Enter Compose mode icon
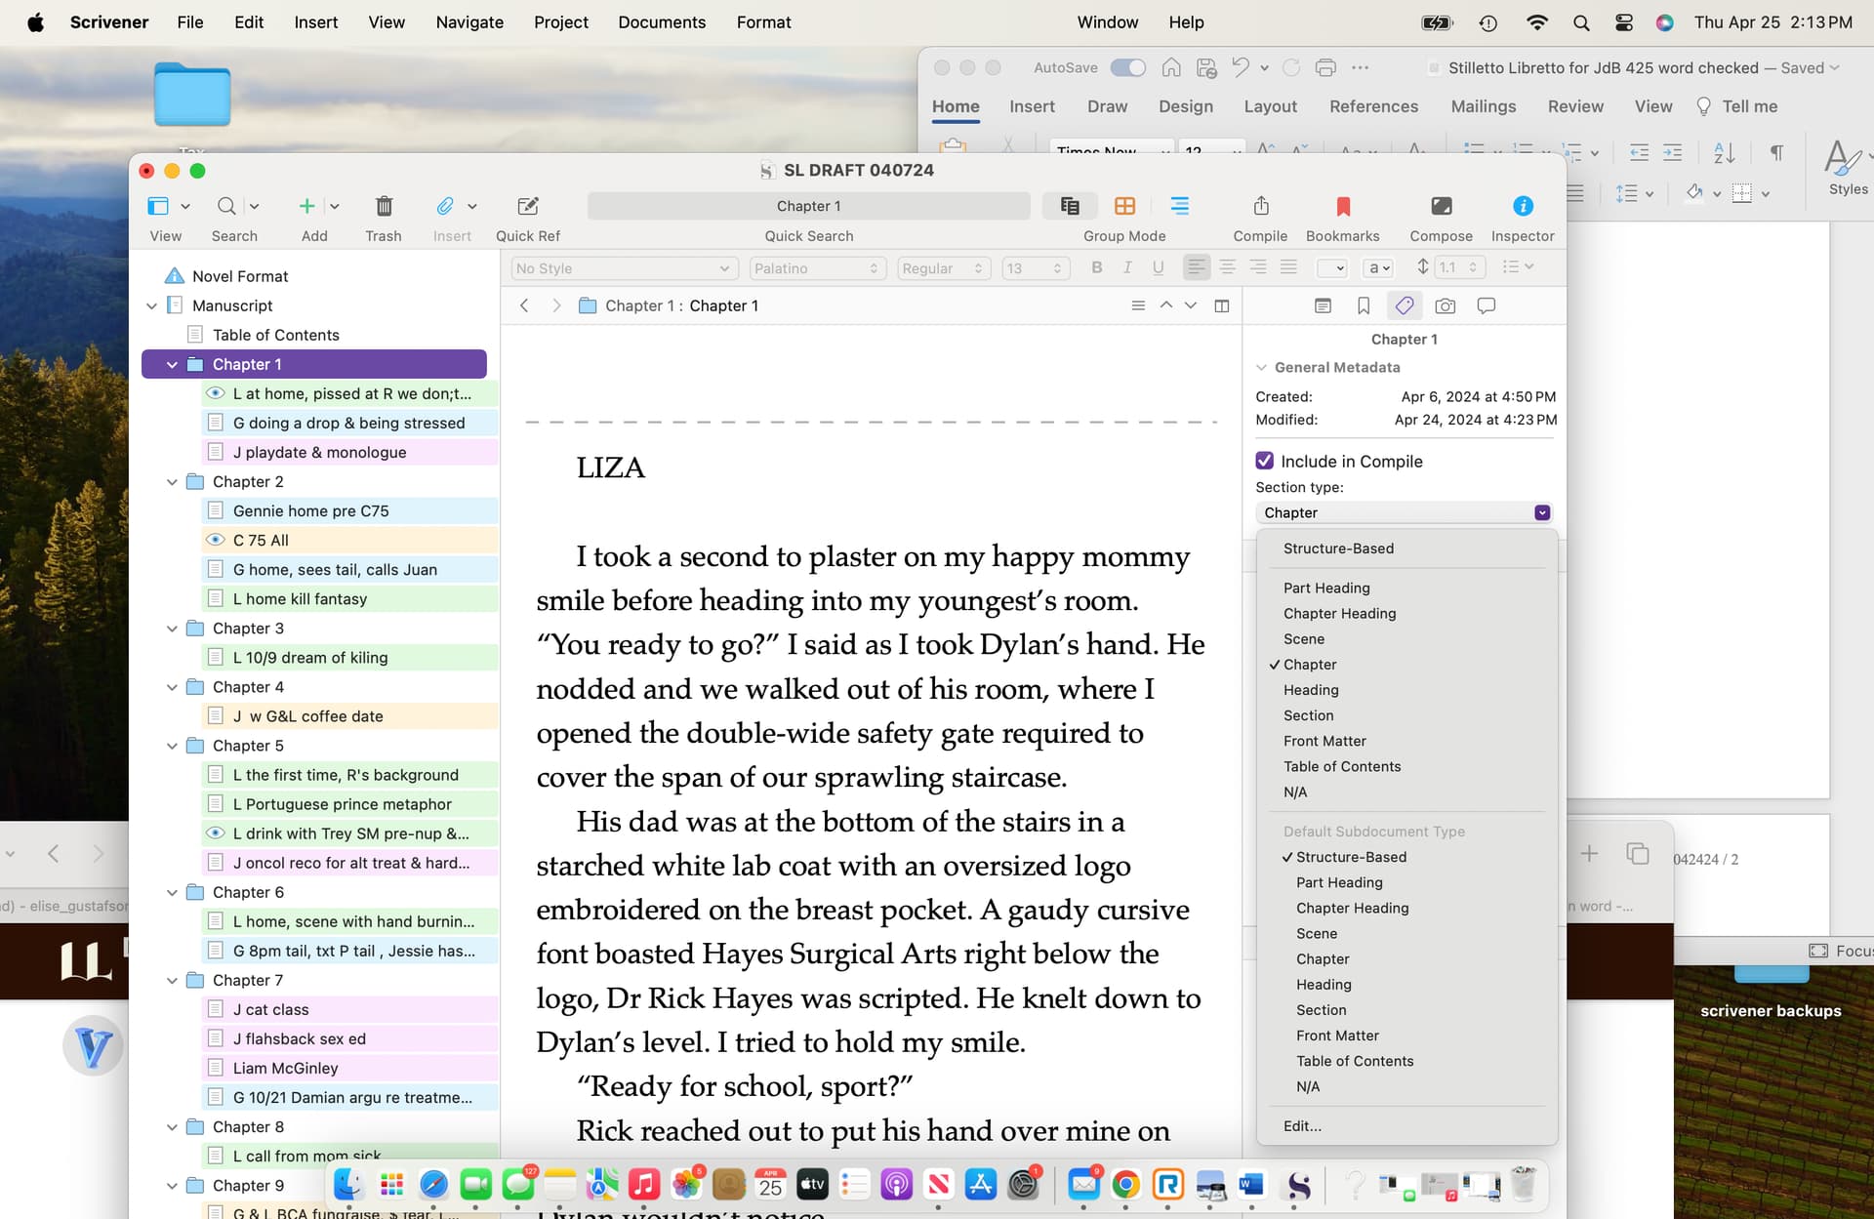 [x=1441, y=206]
